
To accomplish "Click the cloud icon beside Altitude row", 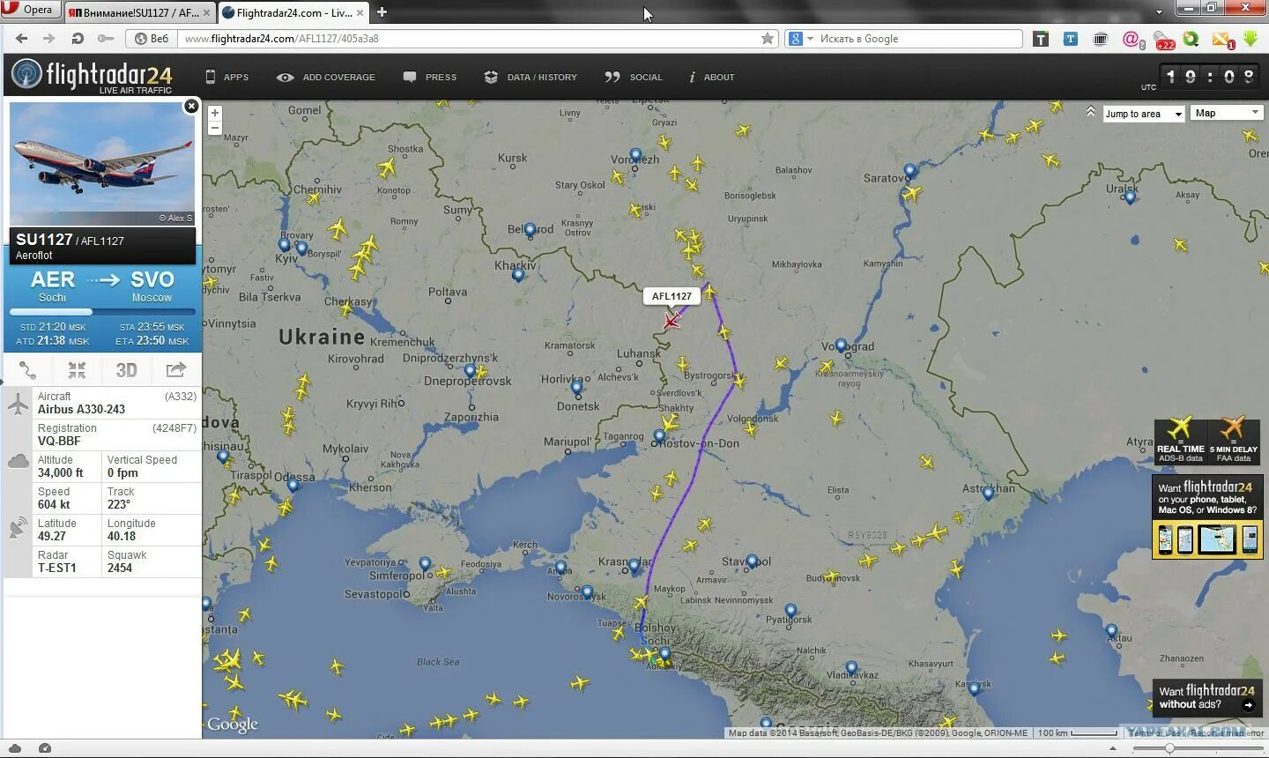I will point(18,462).
